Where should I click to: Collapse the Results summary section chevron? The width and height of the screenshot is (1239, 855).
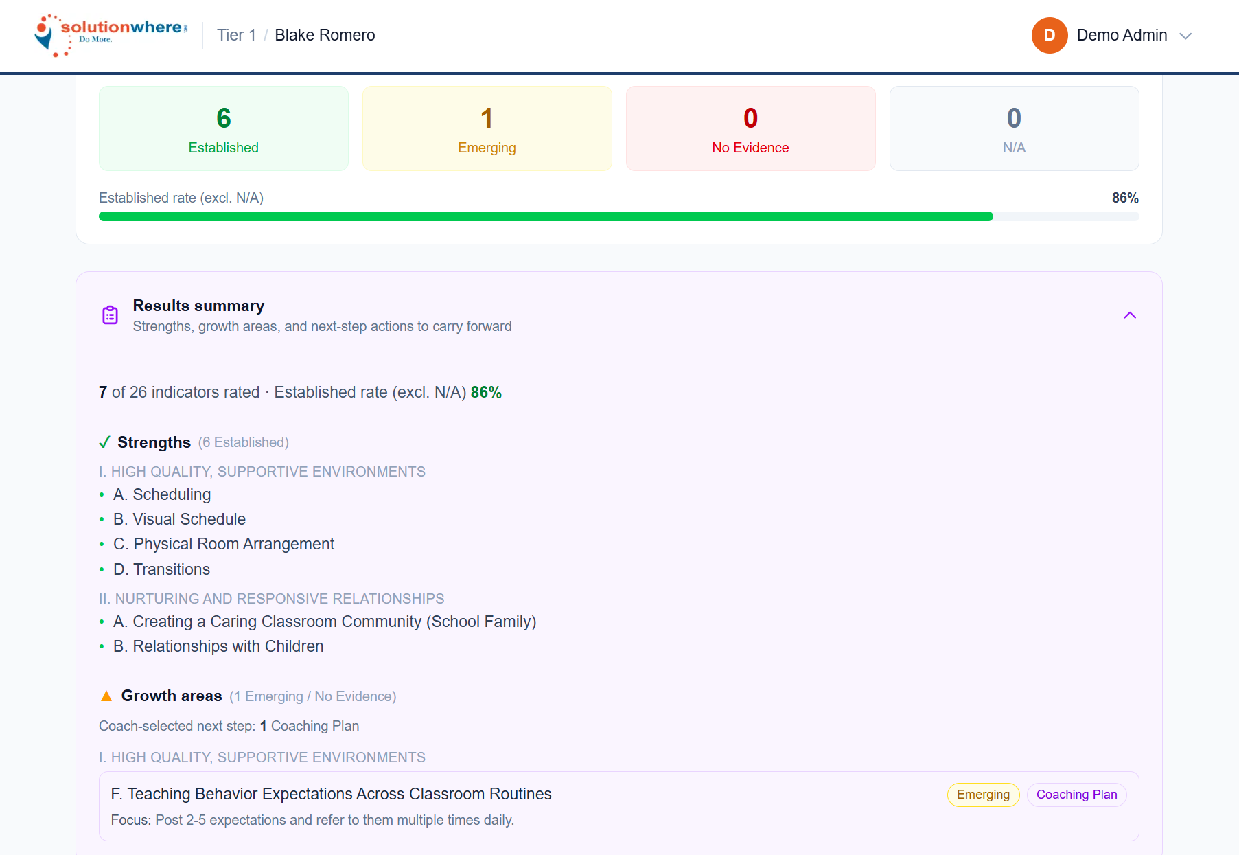[1130, 315]
